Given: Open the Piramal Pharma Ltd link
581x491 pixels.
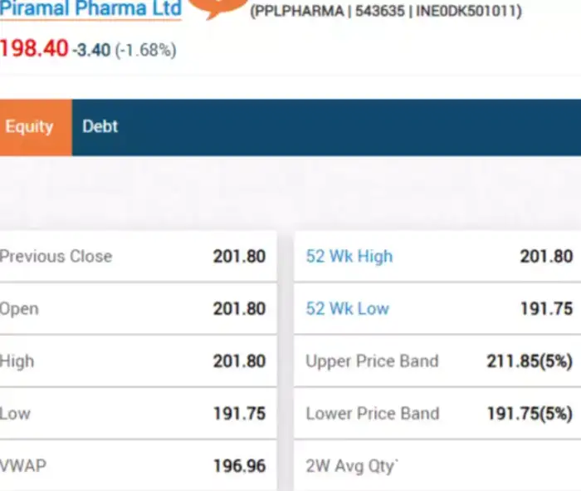Looking at the screenshot, I should [90, 9].
